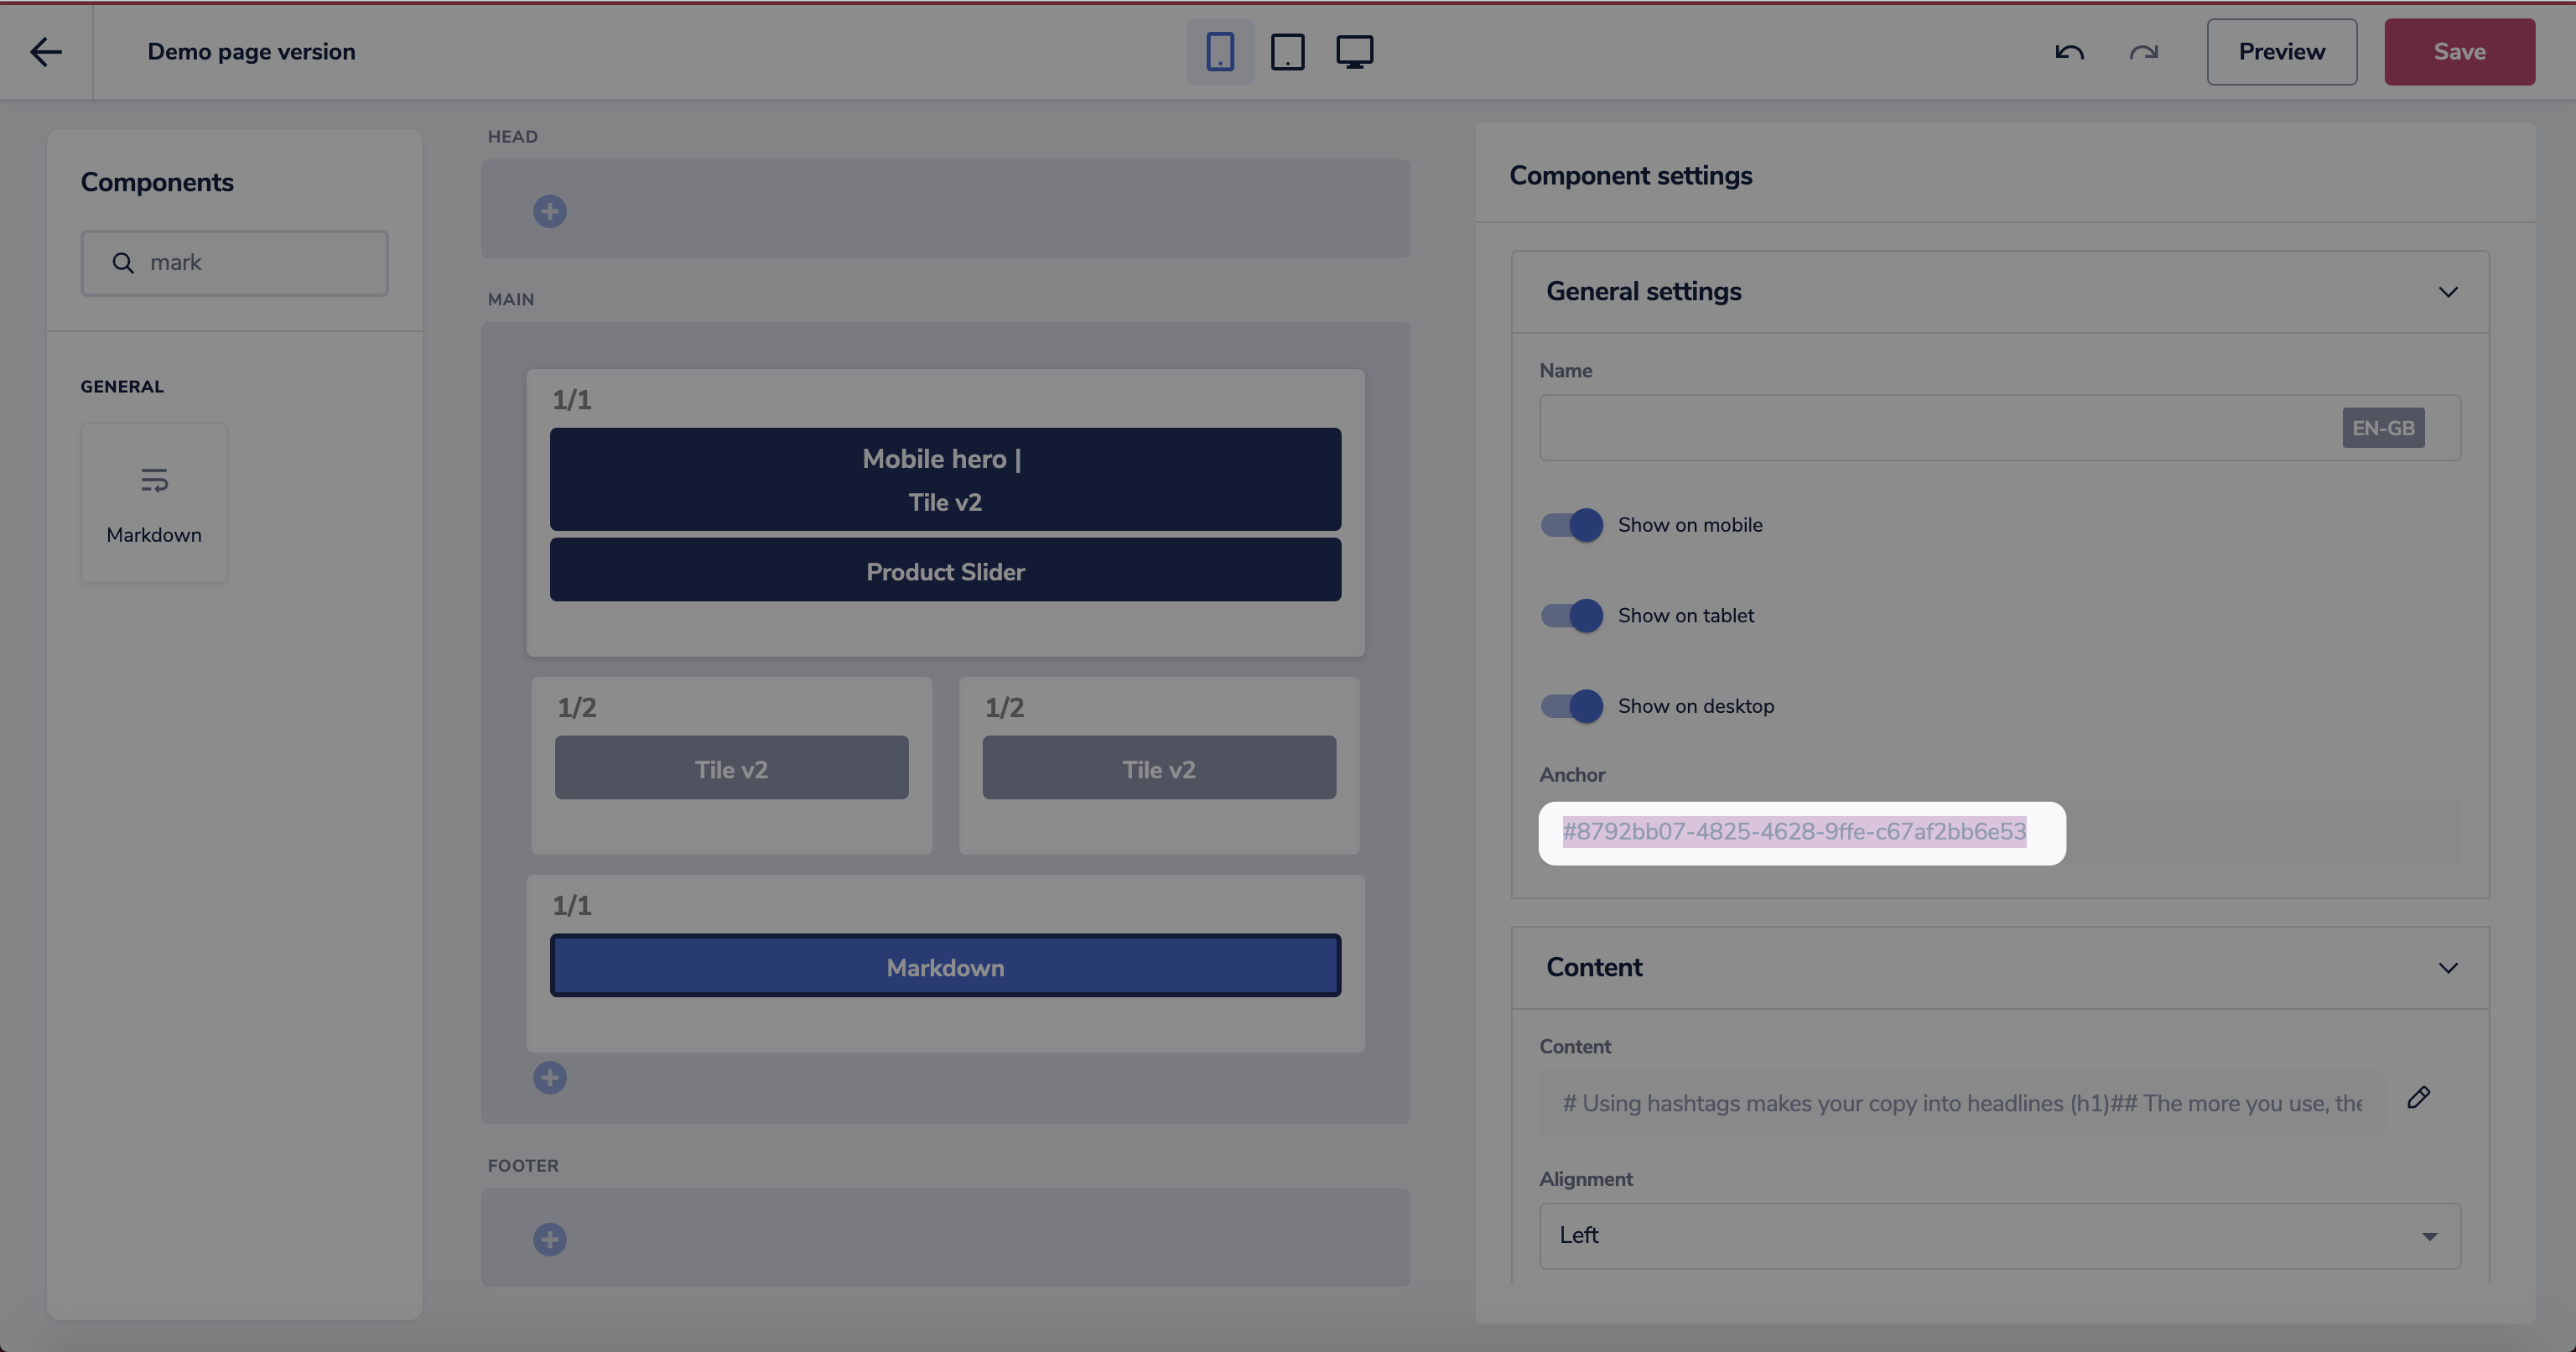Image resolution: width=2576 pixels, height=1352 pixels.
Task: Add a component below the MAIN Markdown block
Action: [x=549, y=1077]
